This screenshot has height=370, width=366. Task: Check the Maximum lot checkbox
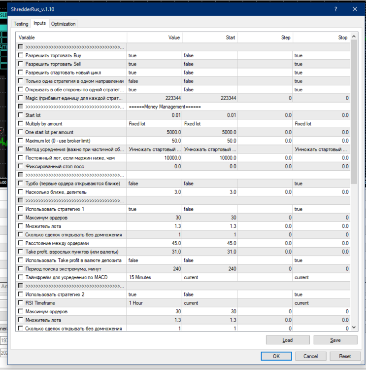pos(21,141)
